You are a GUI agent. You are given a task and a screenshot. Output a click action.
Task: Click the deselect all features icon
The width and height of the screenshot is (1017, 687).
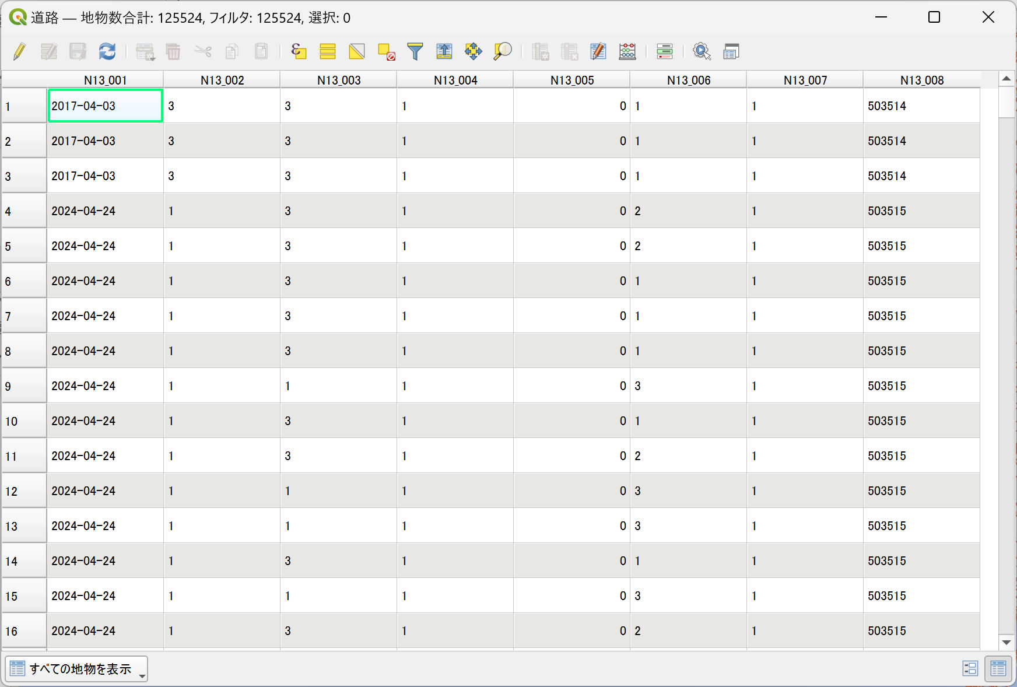386,51
